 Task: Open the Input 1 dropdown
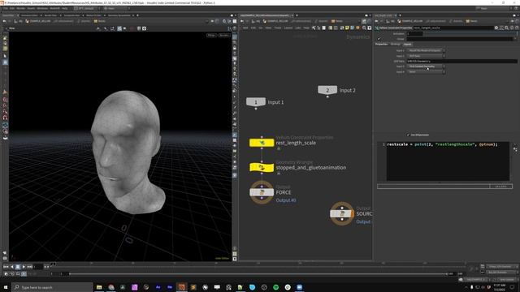click(426, 50)
